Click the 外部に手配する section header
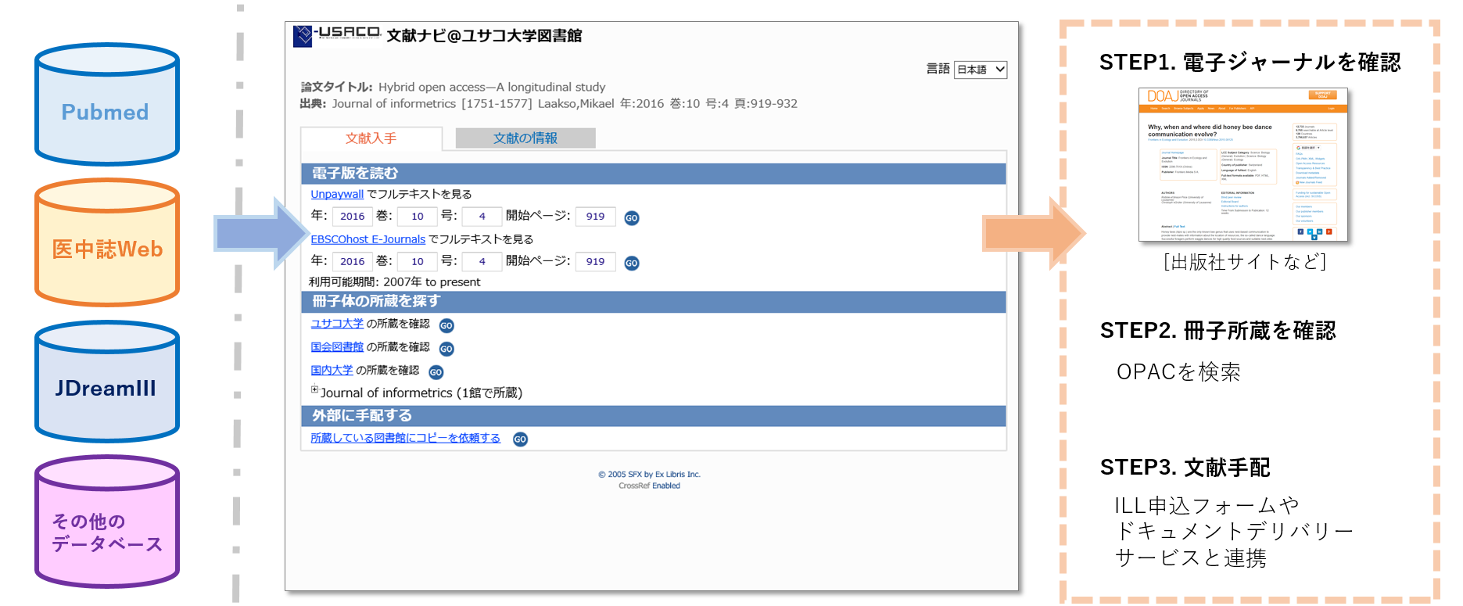Screen dimensions: 1463x606 (654, 415)
